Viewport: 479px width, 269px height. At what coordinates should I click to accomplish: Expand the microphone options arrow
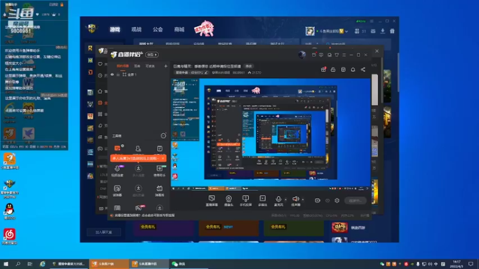coord(286,200)
